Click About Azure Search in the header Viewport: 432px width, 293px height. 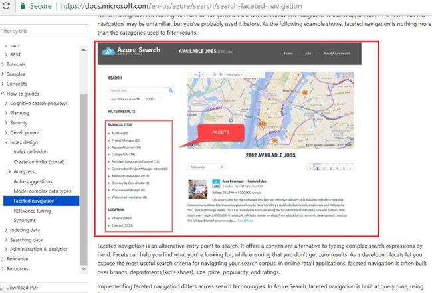tap(337, 53)
